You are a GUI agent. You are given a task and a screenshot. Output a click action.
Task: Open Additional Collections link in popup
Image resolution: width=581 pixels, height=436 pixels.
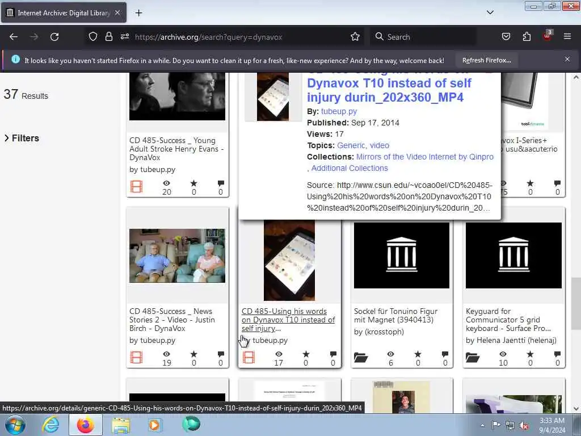coord(350,168)
